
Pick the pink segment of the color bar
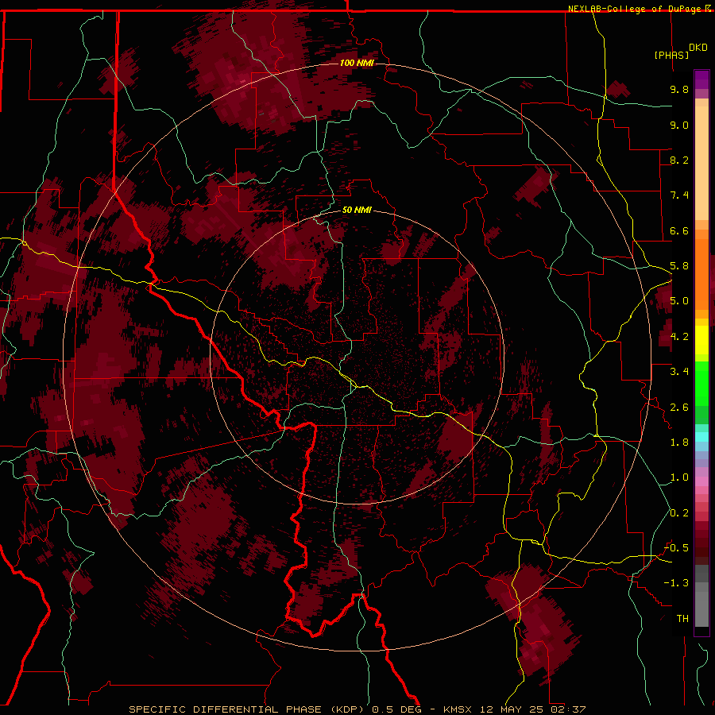click(701, 481)
